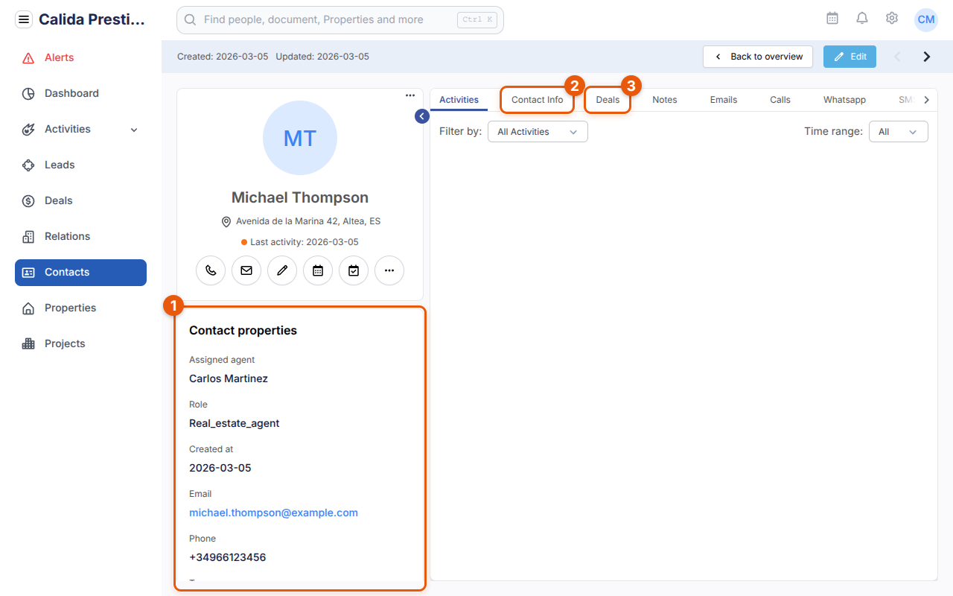Open the hamburger menu beside Calida logo
The width and height of the screenshot is (953, 596).
click(x=24, y=19)
